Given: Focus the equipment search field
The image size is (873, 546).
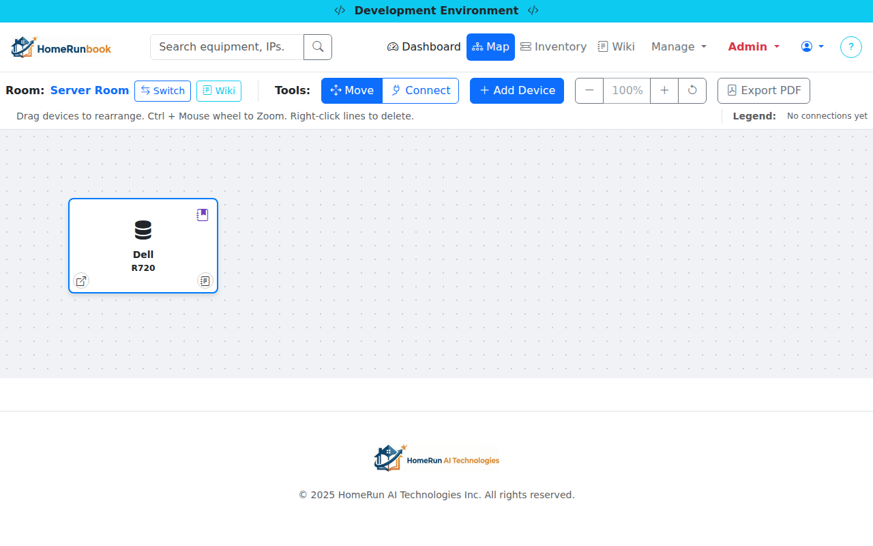Looking at the screenshot, I should pyautogui.click(x=227, y=47).
